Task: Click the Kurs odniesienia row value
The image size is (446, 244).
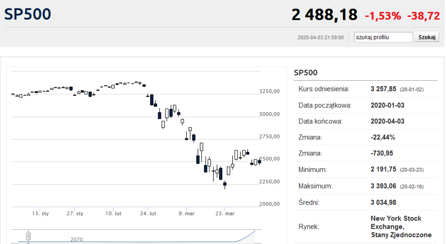Action: (397, 89)
